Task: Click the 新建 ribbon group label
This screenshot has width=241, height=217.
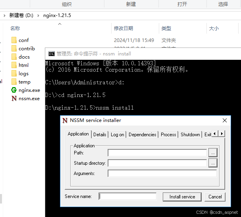Action: [131, 4]
